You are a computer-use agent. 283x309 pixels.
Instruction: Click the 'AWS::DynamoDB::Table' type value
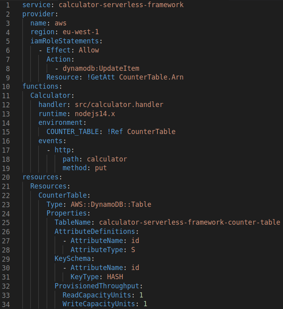pos(111,204)
